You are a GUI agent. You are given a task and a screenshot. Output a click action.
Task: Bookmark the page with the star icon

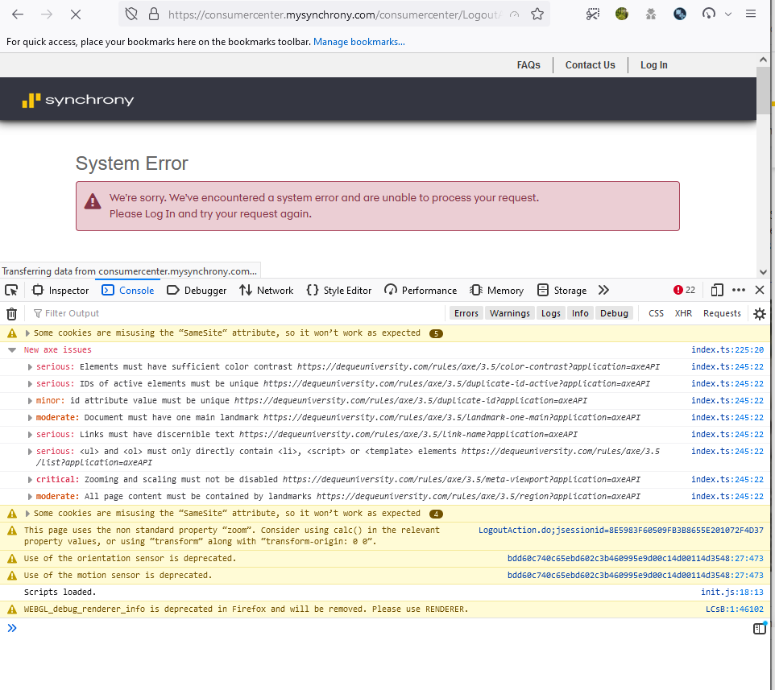pyautogui.click(x=537, y=14)
